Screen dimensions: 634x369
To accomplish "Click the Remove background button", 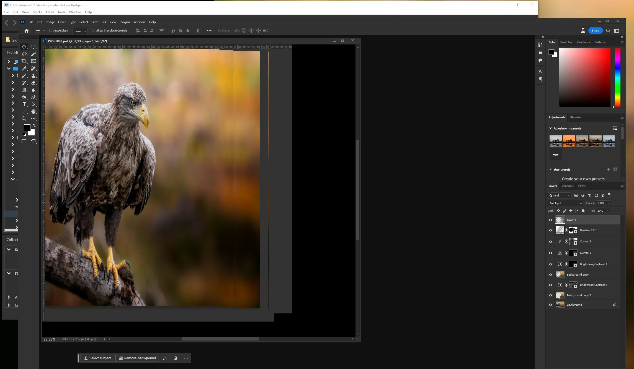I will click(x=137, y=358).
